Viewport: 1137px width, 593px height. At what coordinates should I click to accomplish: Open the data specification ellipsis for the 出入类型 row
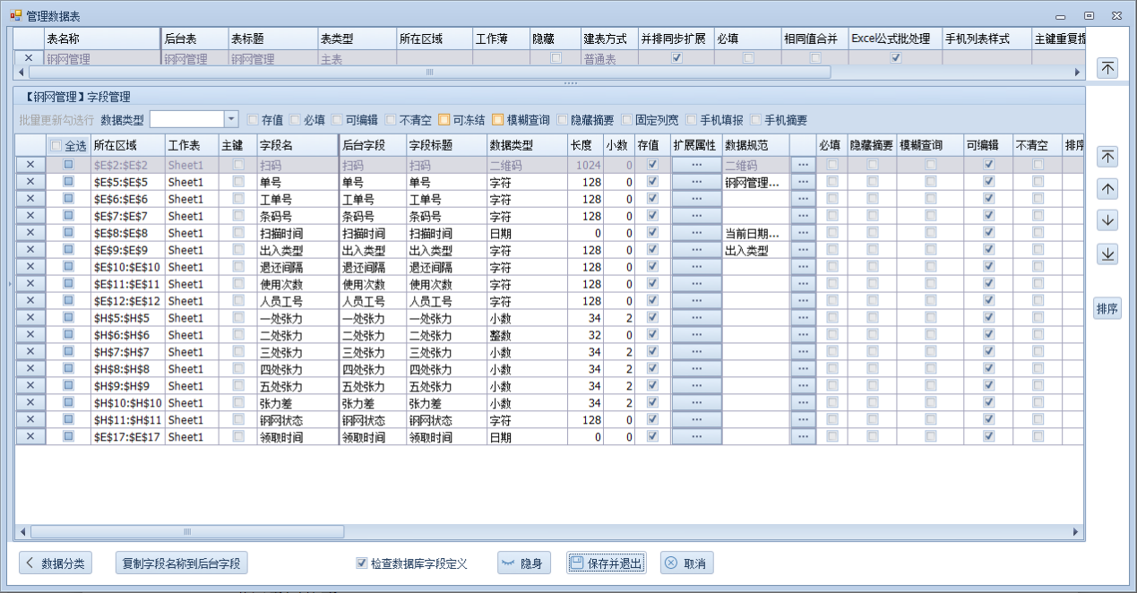coord(802,250)
